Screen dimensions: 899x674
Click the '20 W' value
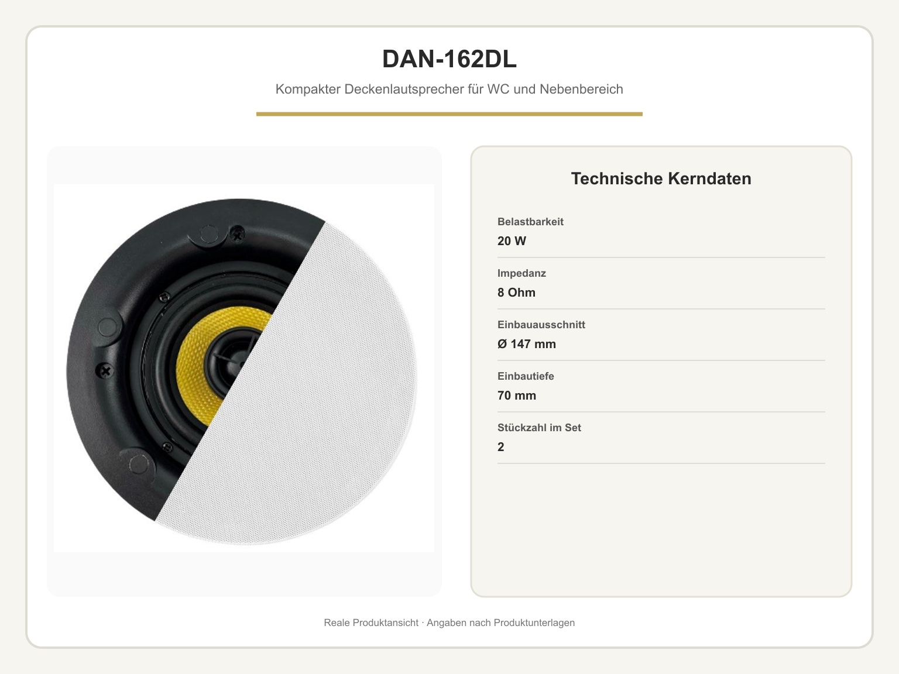point(512,241)
